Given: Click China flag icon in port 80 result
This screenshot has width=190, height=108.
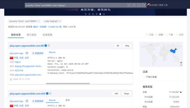Looking at the screenshot, I should pos(12,58).
